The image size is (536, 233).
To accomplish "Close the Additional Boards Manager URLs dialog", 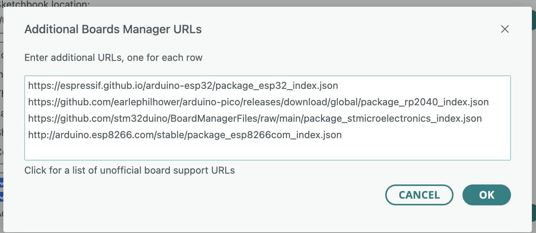I will pos(505,29).
